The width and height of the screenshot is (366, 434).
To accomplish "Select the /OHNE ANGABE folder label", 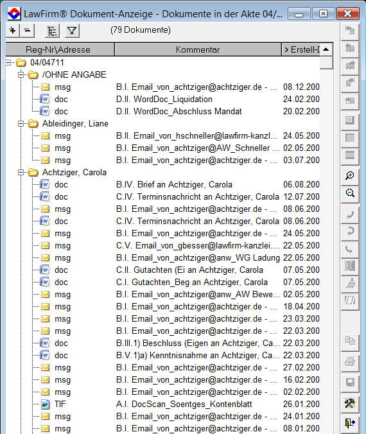I will click(74, 74).
